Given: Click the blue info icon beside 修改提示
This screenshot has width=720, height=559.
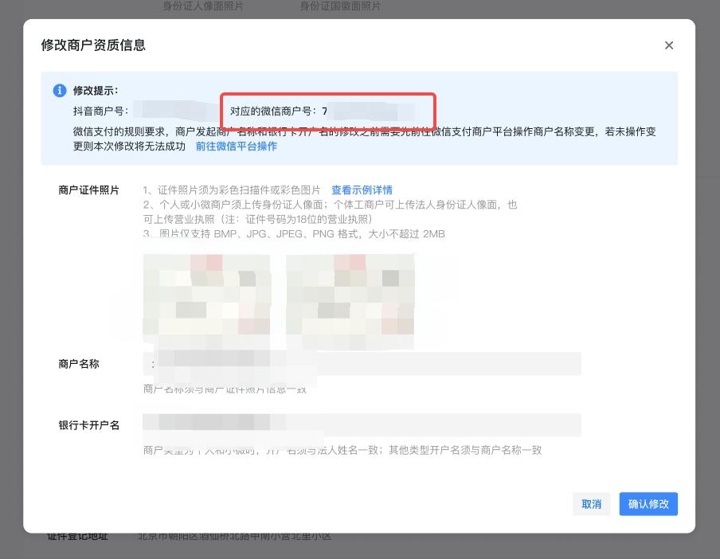Looking at the screenshot, I should (60, 91).
